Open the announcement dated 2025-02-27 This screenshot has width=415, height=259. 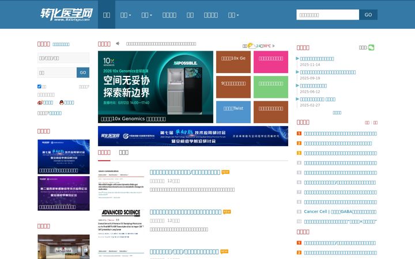pyautogui.click(x=318, y=100)
